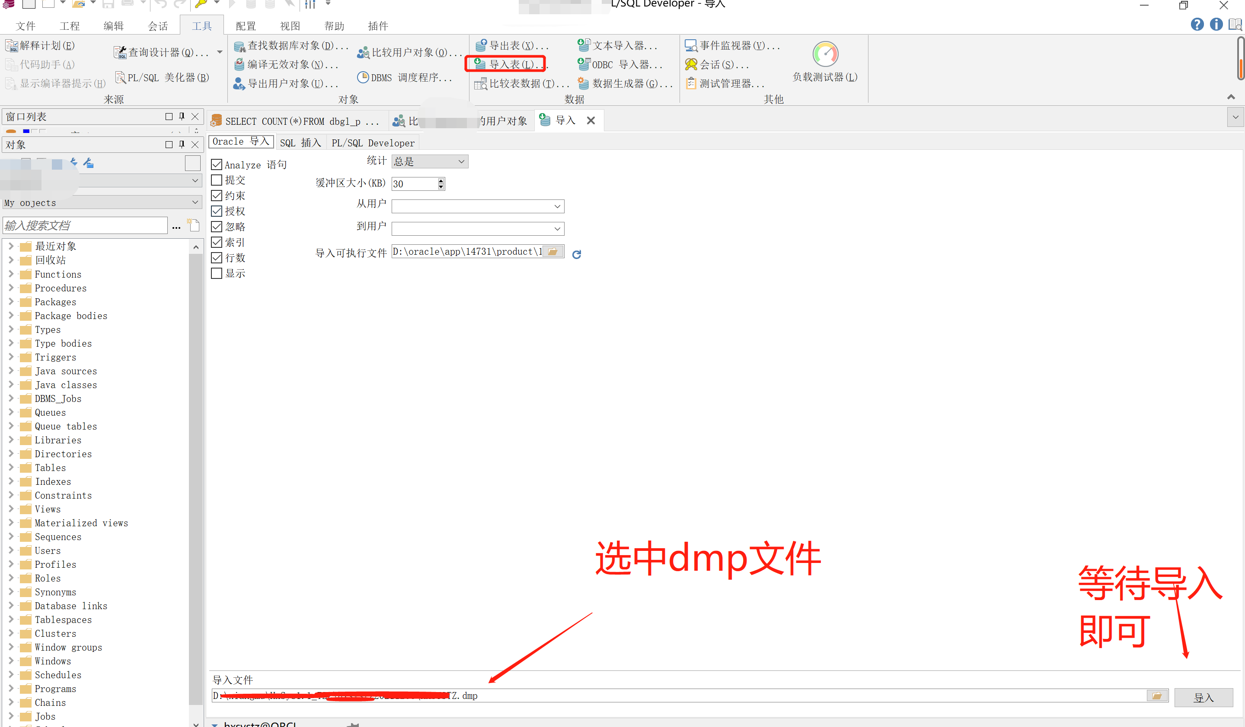Open the 从用户 from-user dropdown
Viewport: 1245px width, 727px height.
tap(477, 206)
